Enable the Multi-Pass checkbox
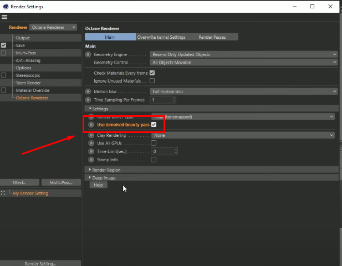The height and width of the screenshot is (266, 342). tap(3, 53)
